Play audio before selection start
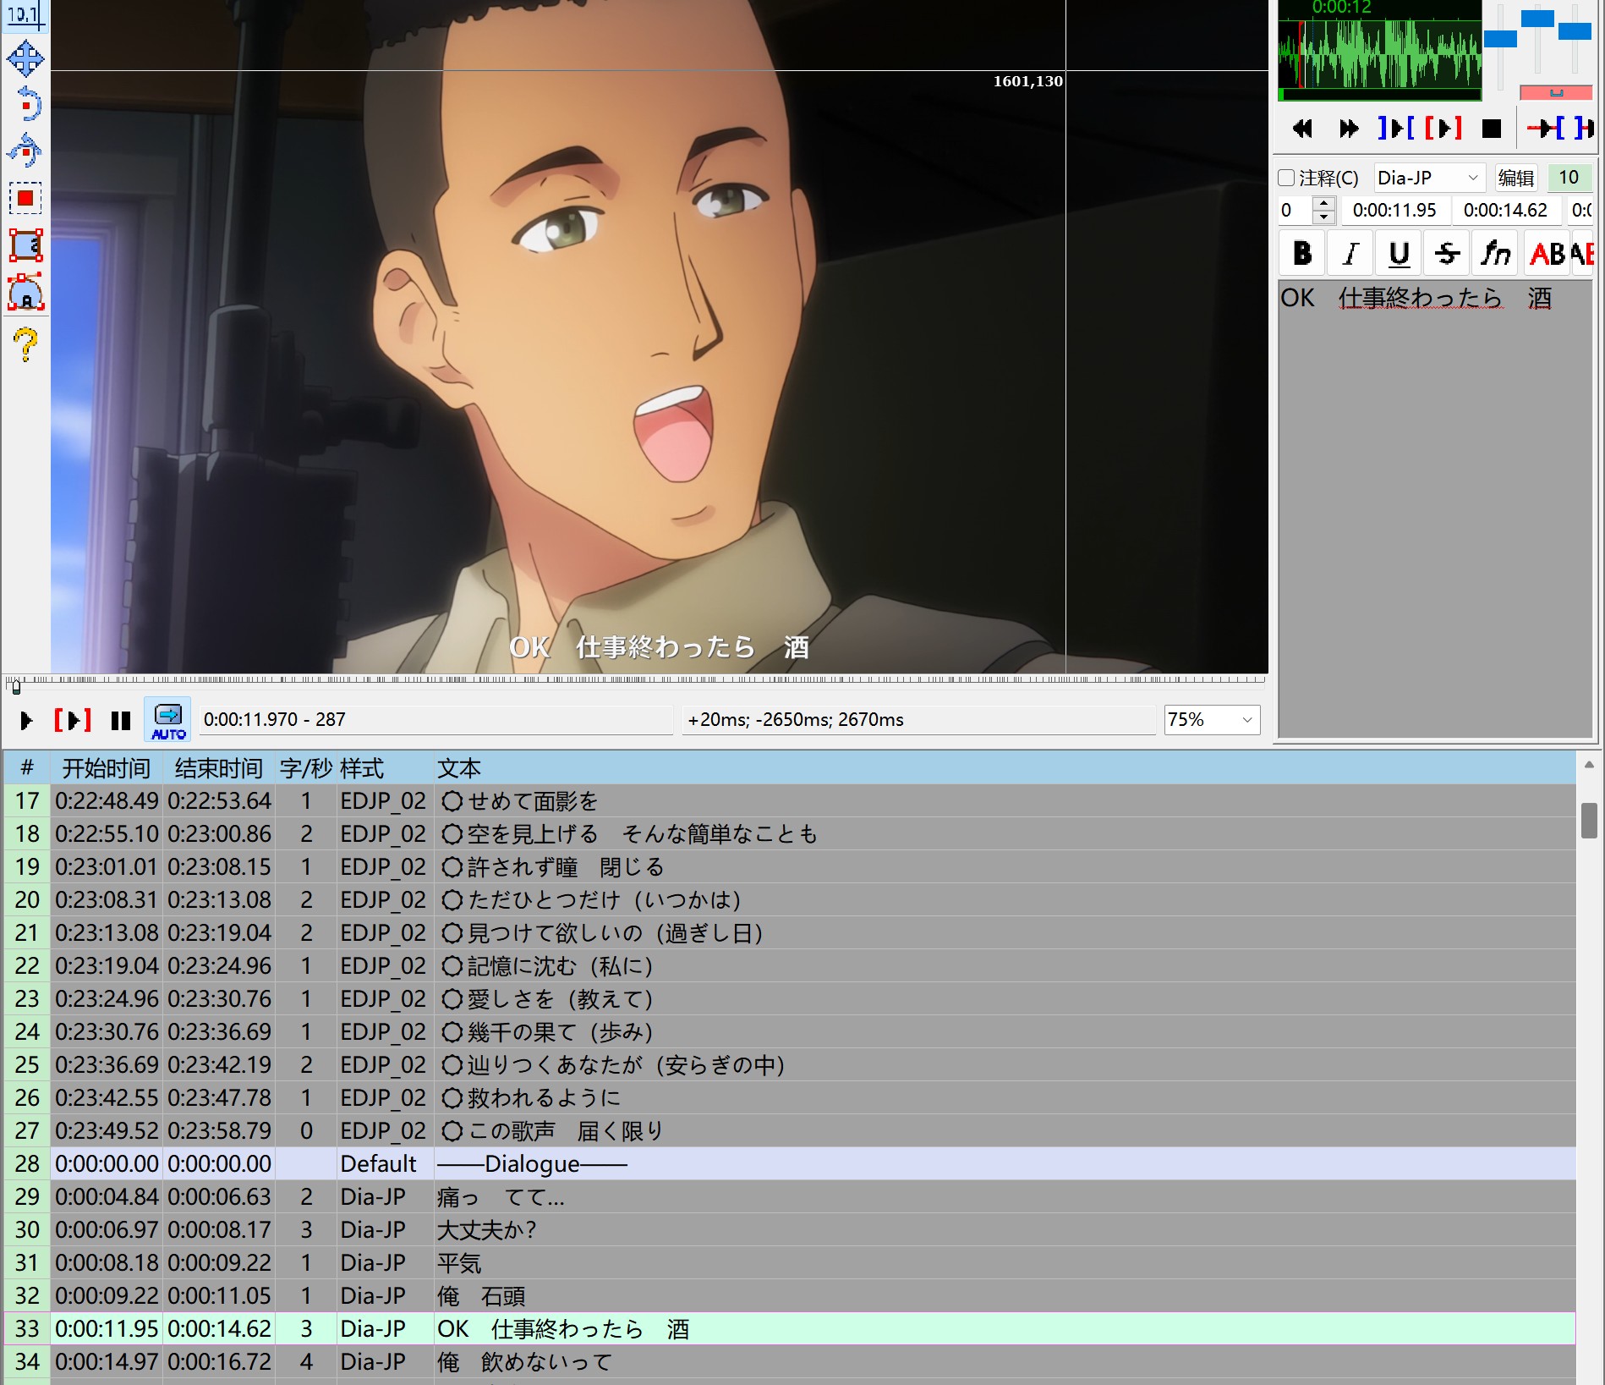The height and width of the screenshot is (1385, 1605). [x=1546, y=128]
